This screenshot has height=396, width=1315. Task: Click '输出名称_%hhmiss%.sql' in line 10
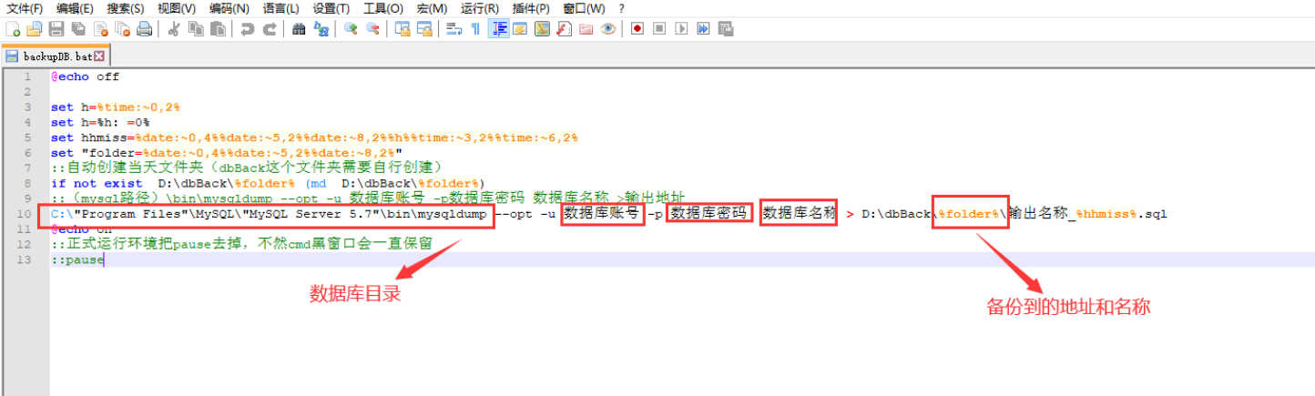tap(1087, 214)
